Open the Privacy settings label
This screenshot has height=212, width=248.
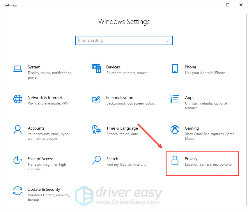coord(191,159)
